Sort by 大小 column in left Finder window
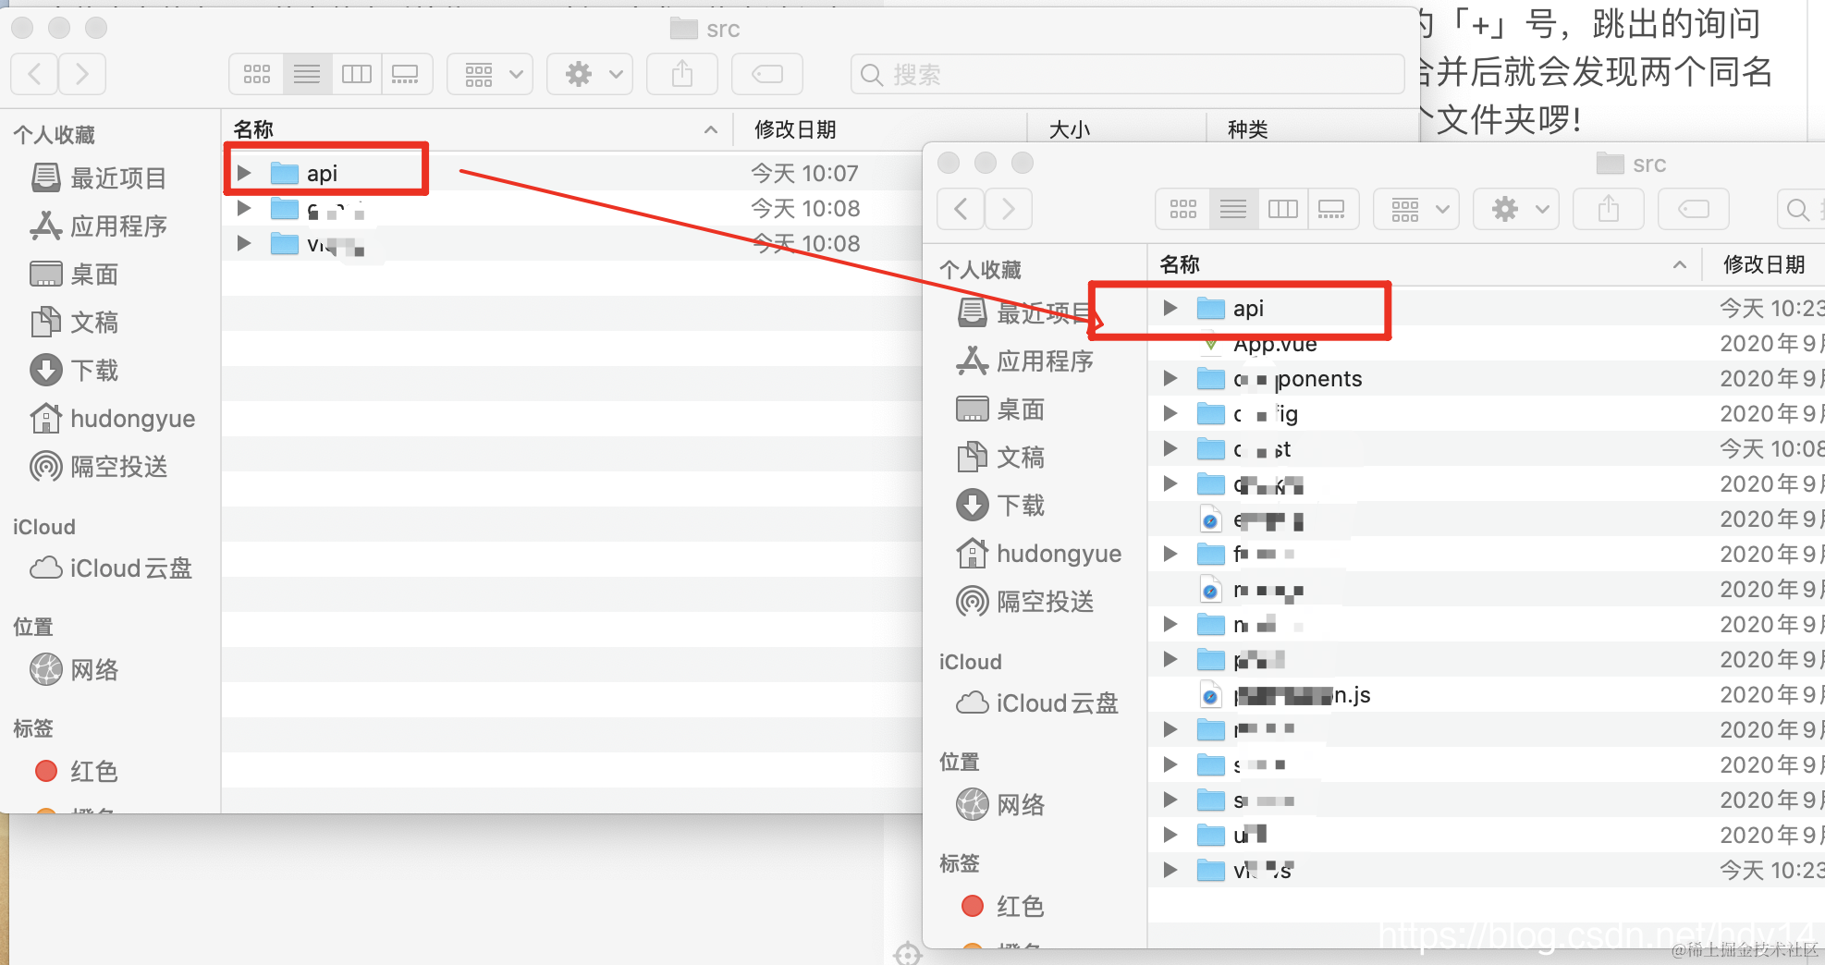The height and width of the screenshot is (965, 1825). click(1117, 129)
